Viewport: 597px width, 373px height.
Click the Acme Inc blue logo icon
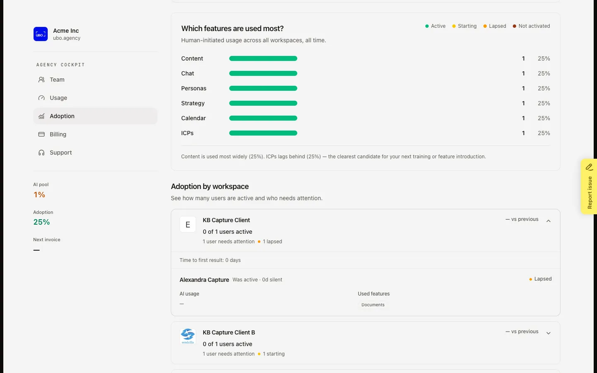41,34
